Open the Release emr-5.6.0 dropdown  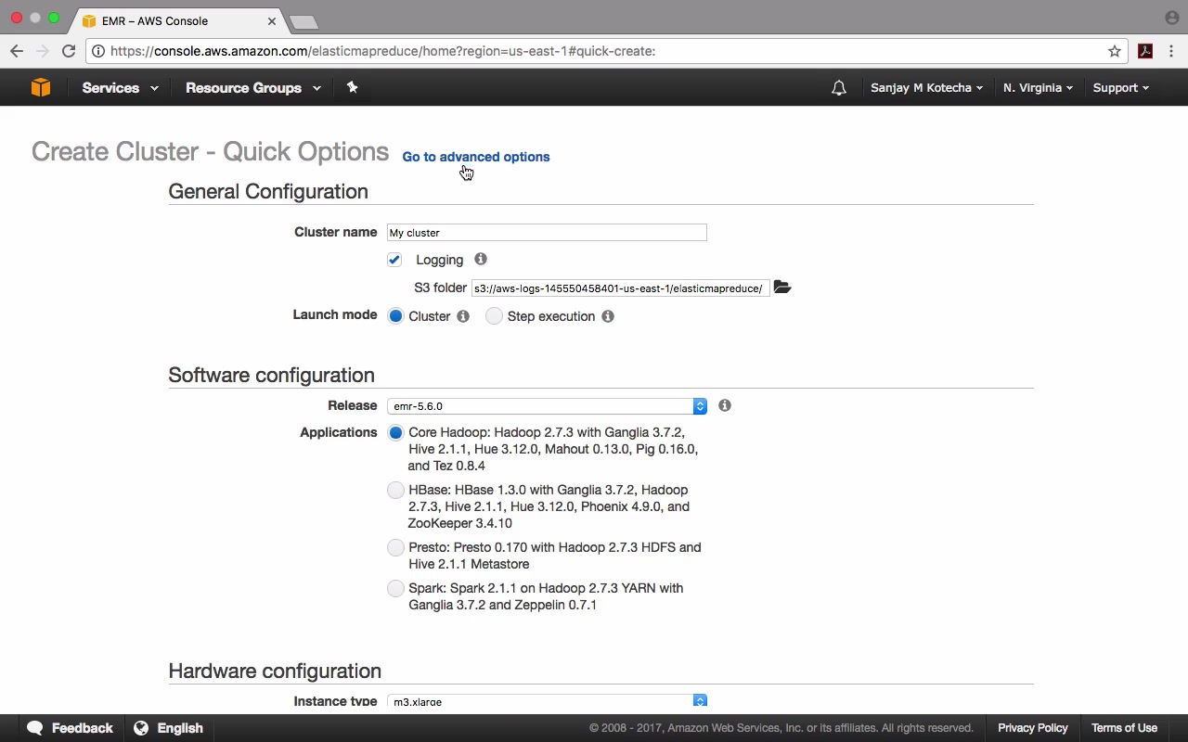tap(547, 406)
